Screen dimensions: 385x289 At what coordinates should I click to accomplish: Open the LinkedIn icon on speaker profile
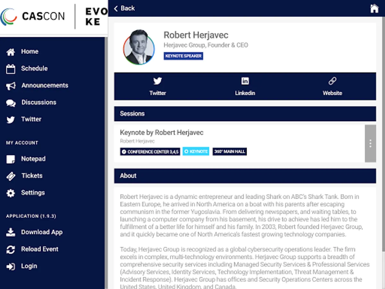pos(245,81)
